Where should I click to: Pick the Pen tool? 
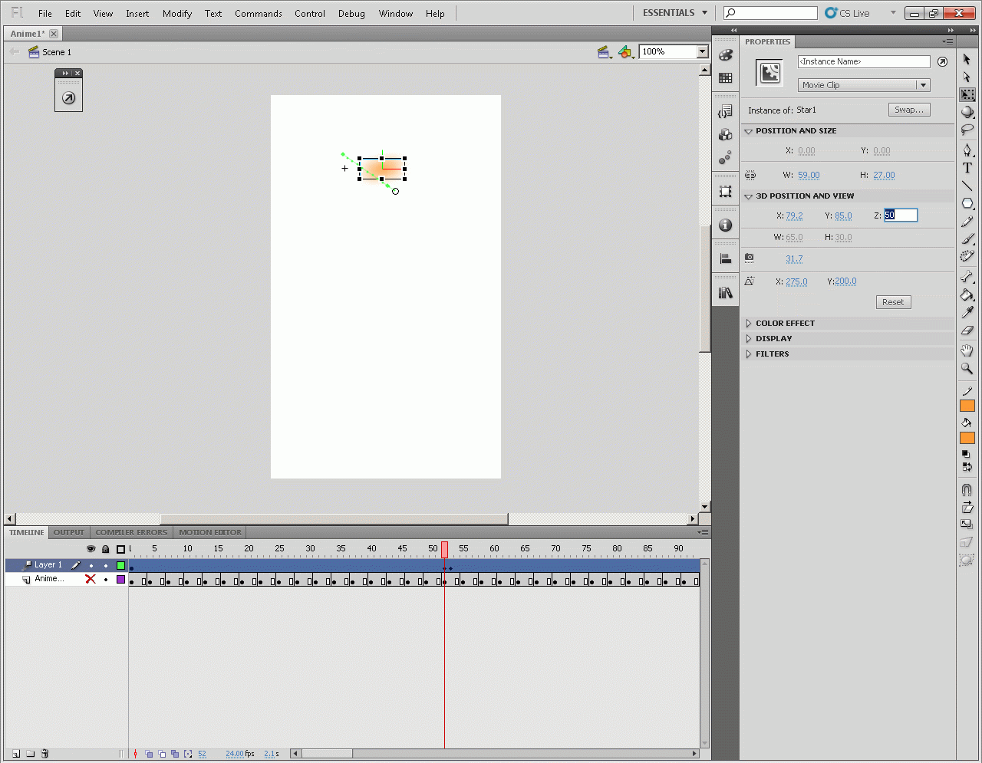967,150
